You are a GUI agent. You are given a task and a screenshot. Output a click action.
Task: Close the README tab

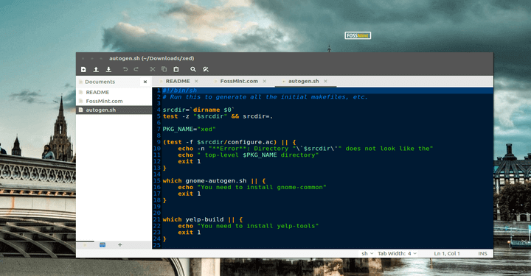[196, 81]
